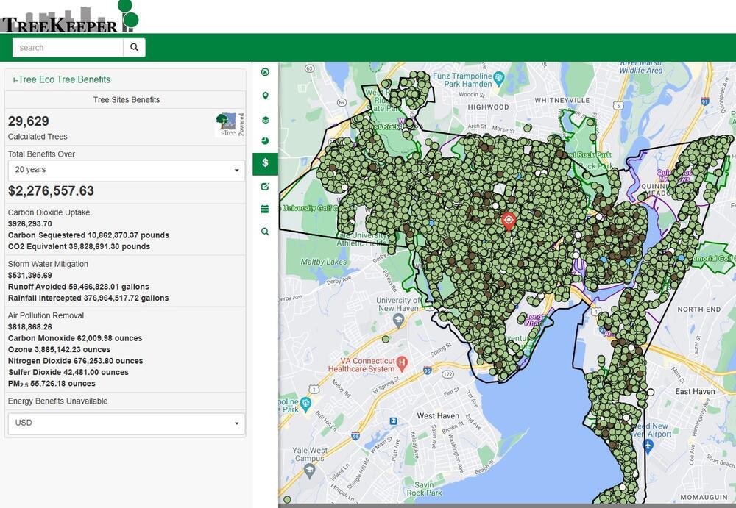Click the Funz Trampoline Park marker
The width and height of the screenshot is (736, 508).
pos(499,77)
